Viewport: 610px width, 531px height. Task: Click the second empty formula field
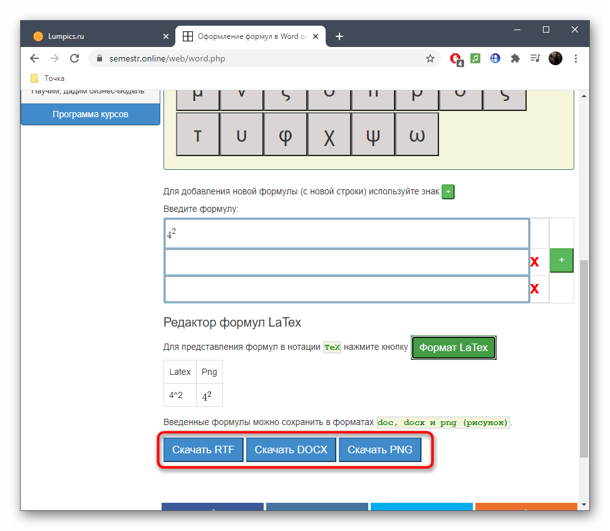[x=346, y=262]
